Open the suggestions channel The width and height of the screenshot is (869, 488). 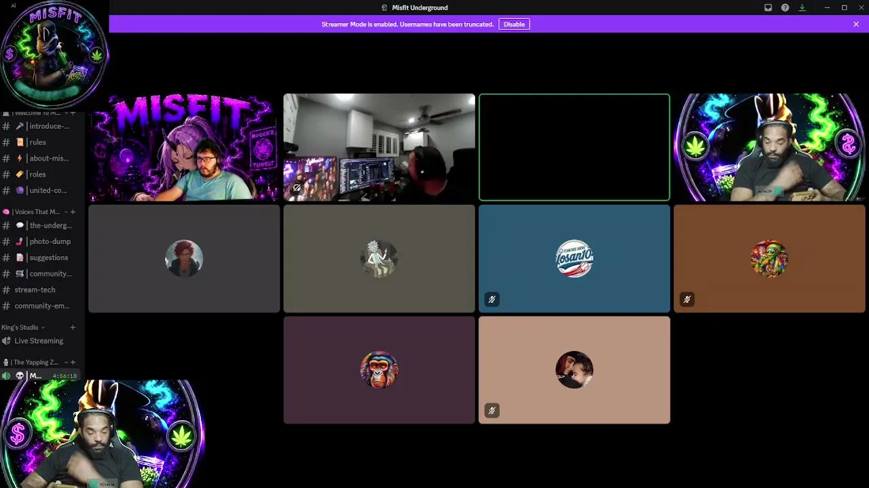click(x=42, y=258)
